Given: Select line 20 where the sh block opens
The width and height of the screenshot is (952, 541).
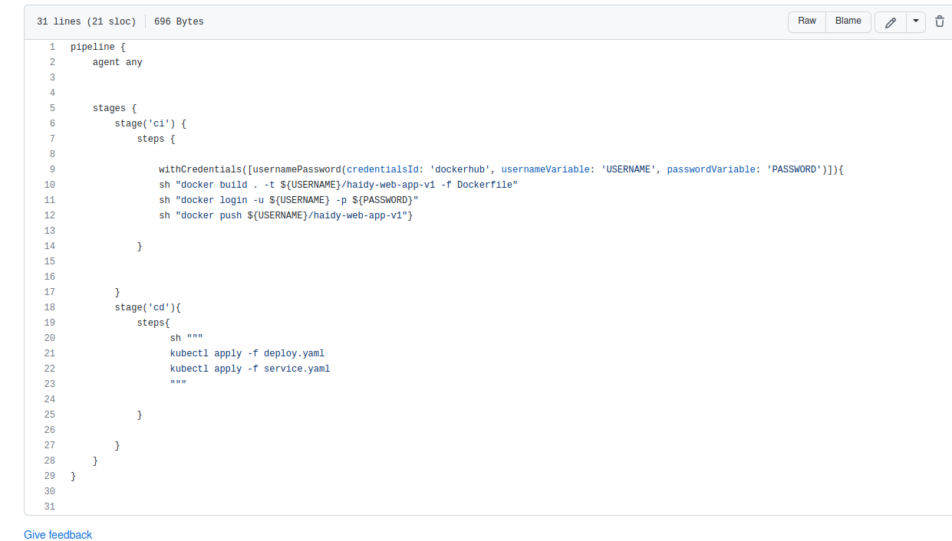Looking at the screenshot, I should click(x=49, y=338).
